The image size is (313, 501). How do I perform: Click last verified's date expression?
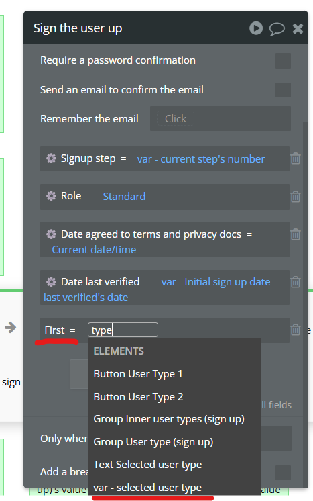pyautogui.click(x=86, y=298)
